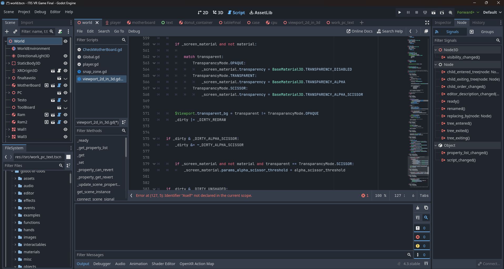The height and width of the screenshot is (269, 504).
Task: Expand the Wall1 node
Action: (x=9, y=129)
